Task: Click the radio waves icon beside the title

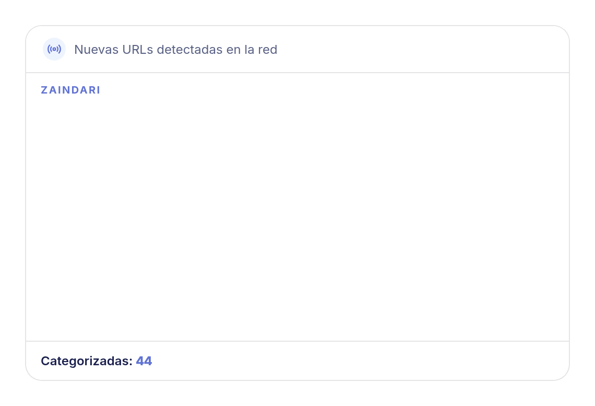Action: 54,49
